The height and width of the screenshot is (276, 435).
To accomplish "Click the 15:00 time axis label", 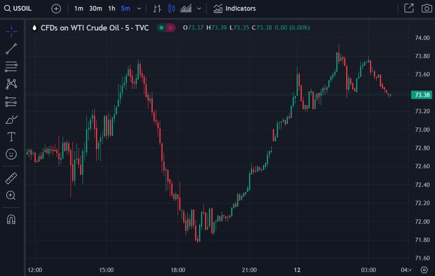I will tap(106, 270).
